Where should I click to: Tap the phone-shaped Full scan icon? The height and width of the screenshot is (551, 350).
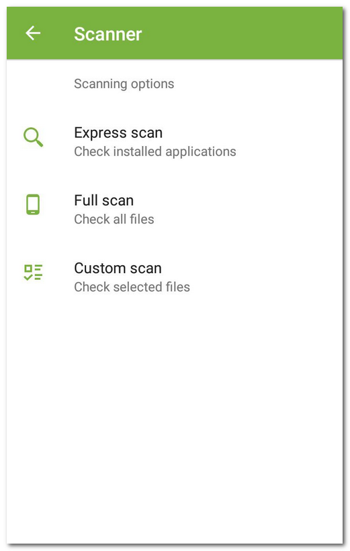(33, 205)
